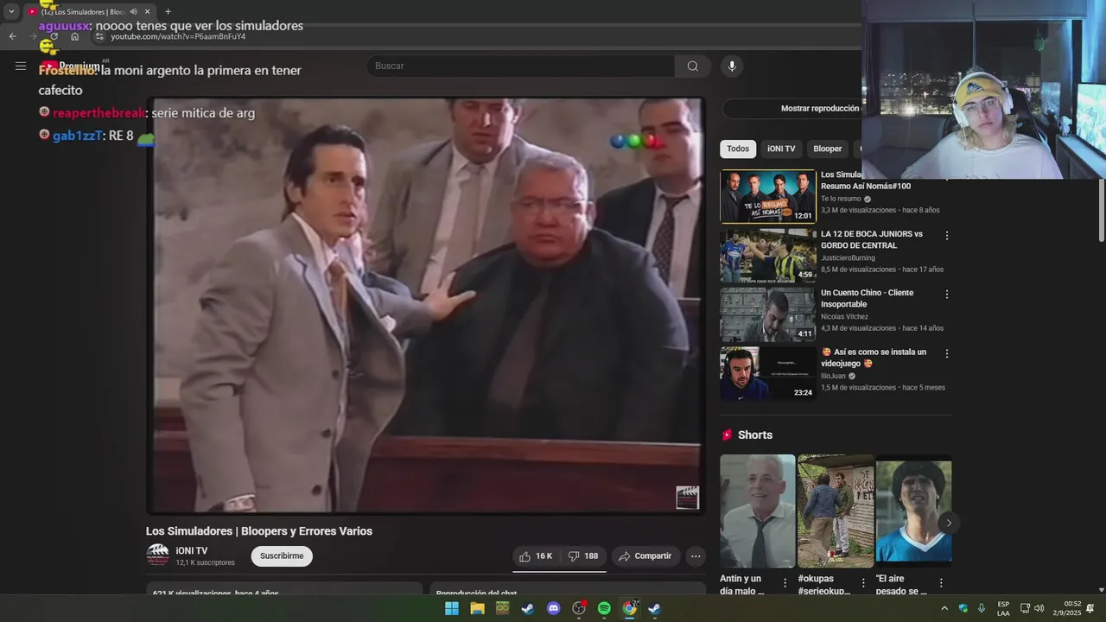Open tab search dropdown arrow
The height and width of the screenshot is (622, 1106).
pos(11,12)
